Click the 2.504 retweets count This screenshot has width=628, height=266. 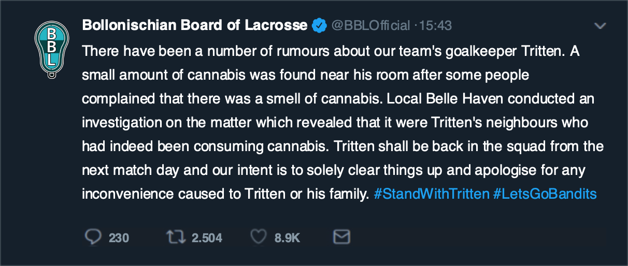[207, 238]
